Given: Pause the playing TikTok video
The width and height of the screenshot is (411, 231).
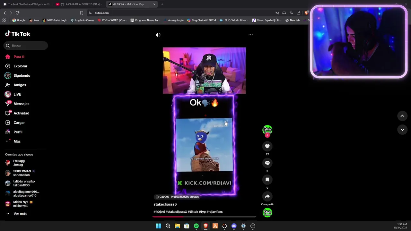Looking at the screenshot, I should click(x=204, y=121).
